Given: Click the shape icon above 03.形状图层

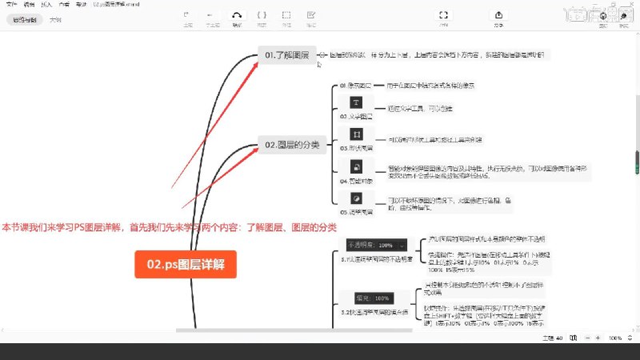Looking at the screenshot, I should click(356, 134).
